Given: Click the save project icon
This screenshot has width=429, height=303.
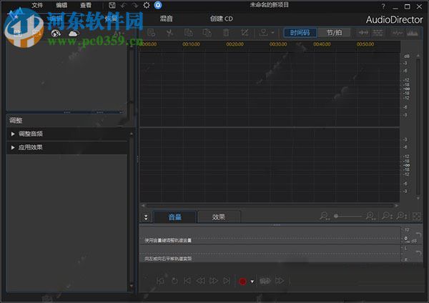Looking at the screenshot, I should (112, 5).
